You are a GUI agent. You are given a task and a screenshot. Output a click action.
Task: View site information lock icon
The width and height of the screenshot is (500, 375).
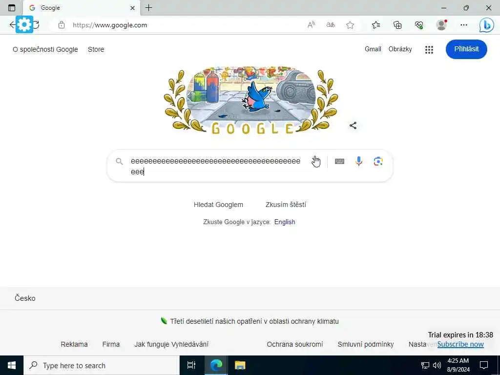(62, 25)
